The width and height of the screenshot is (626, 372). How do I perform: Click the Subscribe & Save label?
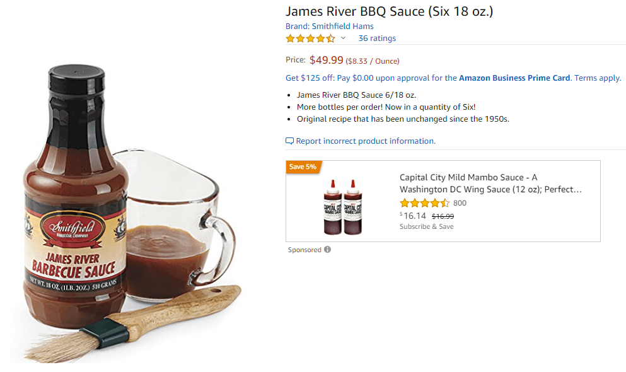click(x=426, y=227)
